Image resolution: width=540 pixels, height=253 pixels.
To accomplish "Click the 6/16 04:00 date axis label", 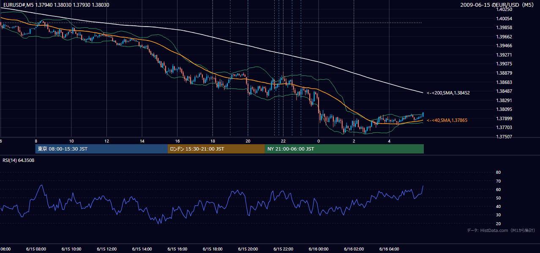I will pyautogui.click(x=389, y=249).
